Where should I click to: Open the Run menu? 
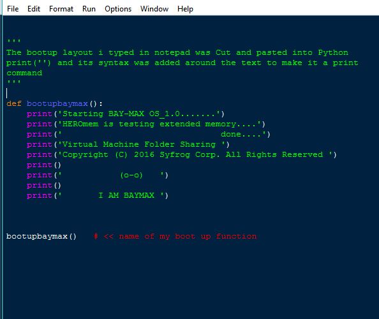[x=89, y=9]
